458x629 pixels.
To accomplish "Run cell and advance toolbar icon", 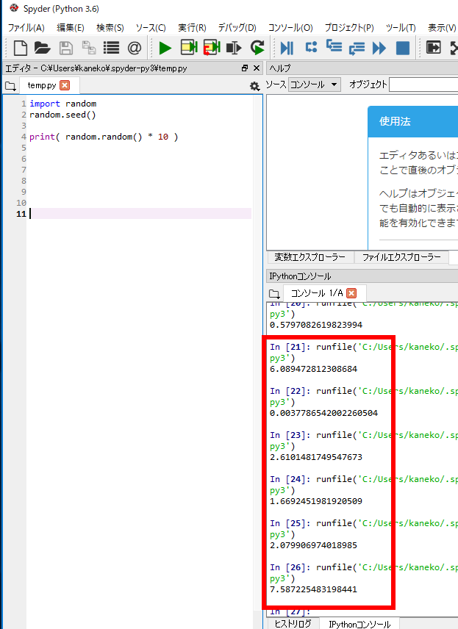I will click(x=212, y=47).
